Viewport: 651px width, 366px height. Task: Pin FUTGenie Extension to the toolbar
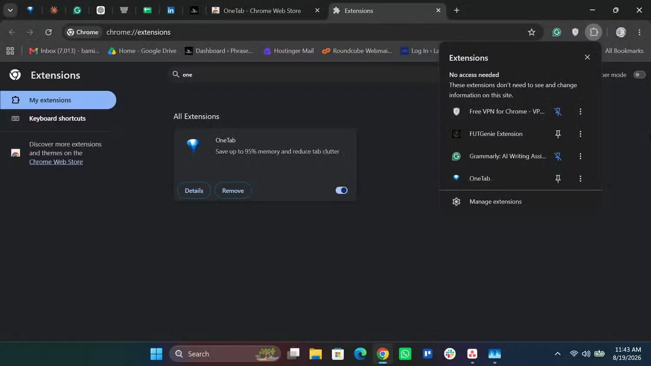pyautogui.click(x=558, y=134)
